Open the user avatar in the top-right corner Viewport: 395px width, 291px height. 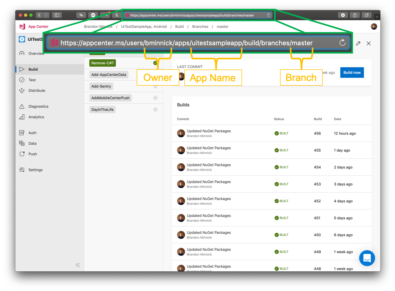(x=374, y=26)
